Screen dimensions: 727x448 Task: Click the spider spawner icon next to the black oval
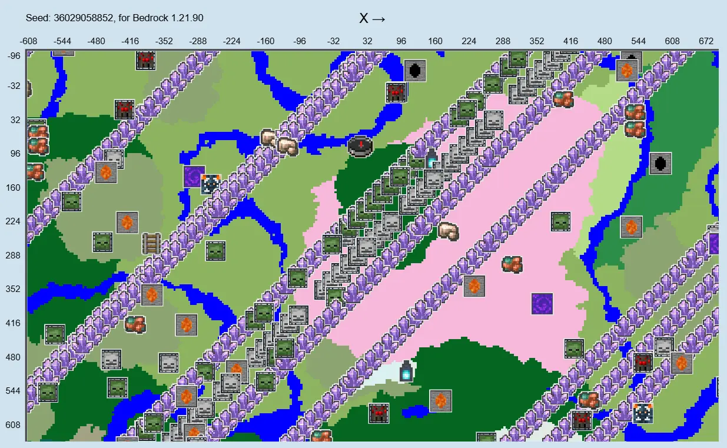396,92
